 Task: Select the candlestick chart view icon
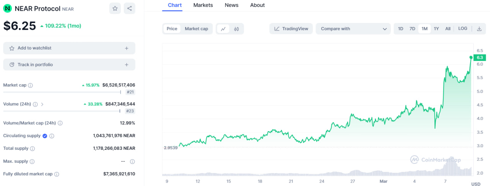click(236, 29)
